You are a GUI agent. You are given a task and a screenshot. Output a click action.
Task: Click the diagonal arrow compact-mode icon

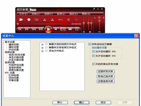94,9
